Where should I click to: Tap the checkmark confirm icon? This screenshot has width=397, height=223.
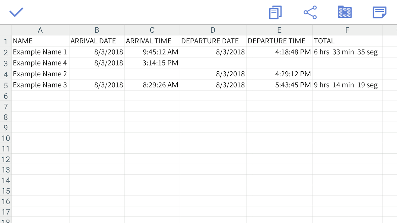[16, 13]
